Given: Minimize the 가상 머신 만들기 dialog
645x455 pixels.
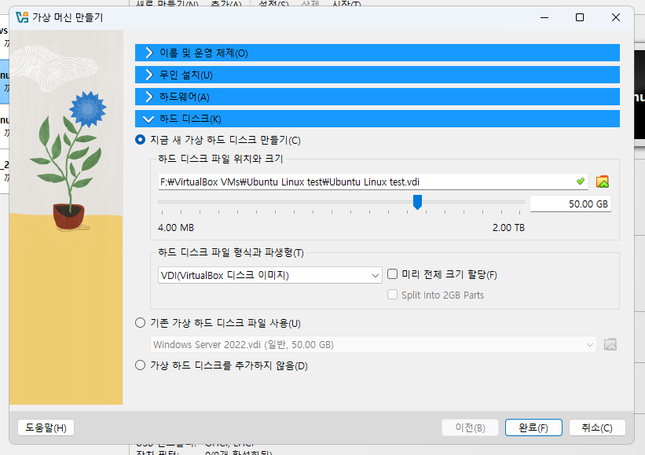Looking at the screenshot, I should [x=544, y=17].
